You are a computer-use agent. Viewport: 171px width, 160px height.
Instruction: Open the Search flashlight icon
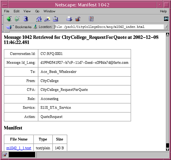(x=47, y=19)
